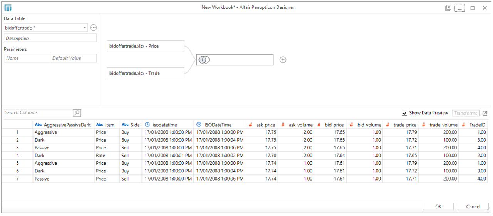493x216 pixels.
Task: Click the parameter Default Value field
Action: [x=73, y=58]
